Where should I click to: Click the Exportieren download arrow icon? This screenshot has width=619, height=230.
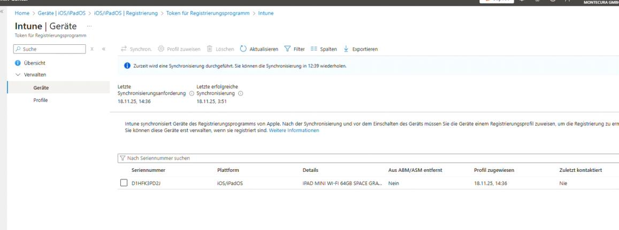coord(346,49)
